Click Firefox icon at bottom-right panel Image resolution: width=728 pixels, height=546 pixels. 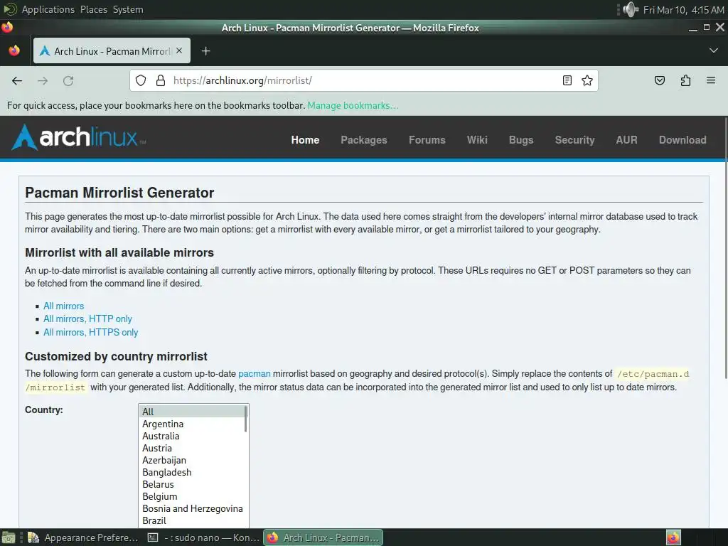673,537
